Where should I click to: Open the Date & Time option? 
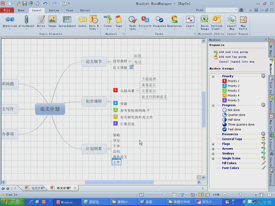(94, 23)
